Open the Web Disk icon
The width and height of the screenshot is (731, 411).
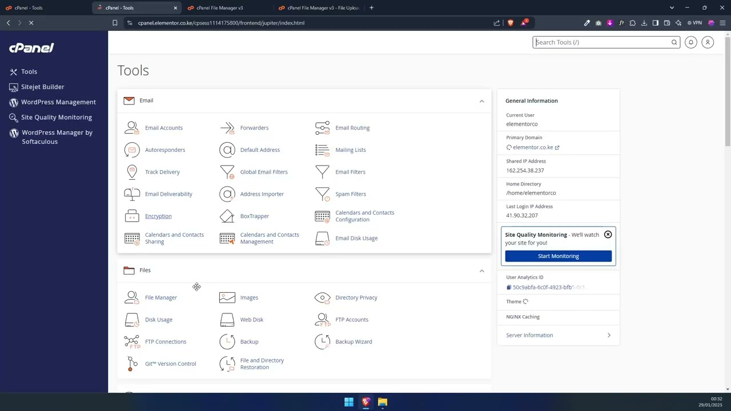[x=227, y=320]
